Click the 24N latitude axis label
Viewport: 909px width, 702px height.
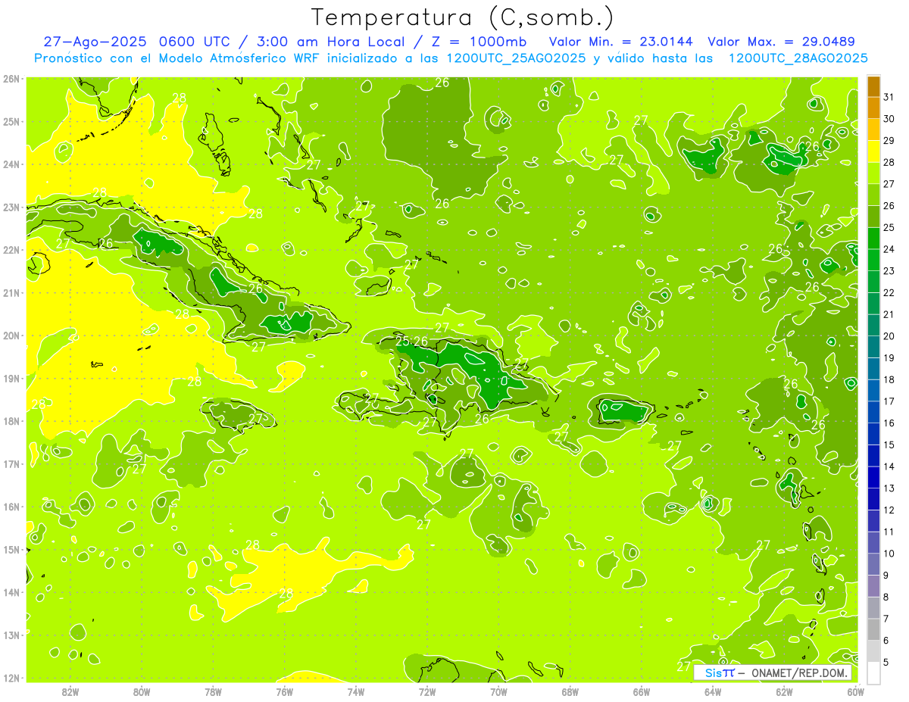pyautogui.click(x=11, y=164)
